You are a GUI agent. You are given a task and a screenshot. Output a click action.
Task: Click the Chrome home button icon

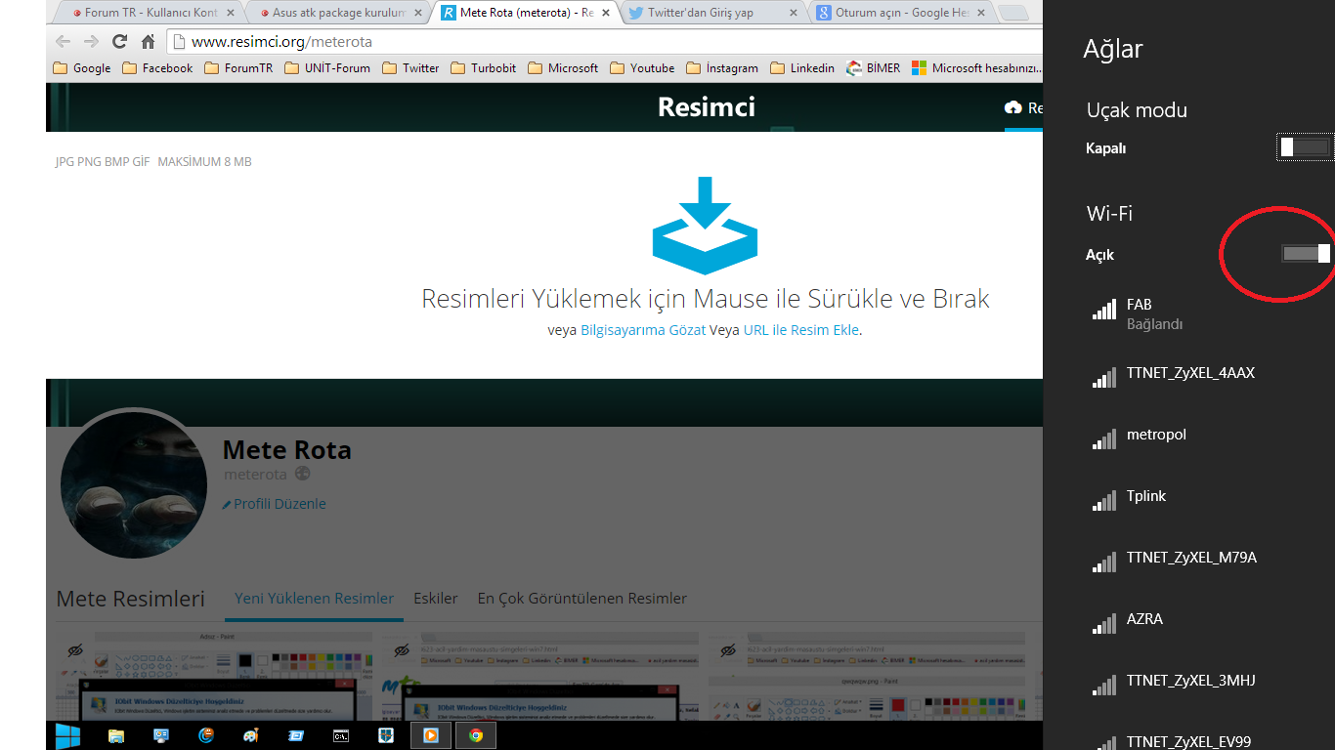coord(149,42)
